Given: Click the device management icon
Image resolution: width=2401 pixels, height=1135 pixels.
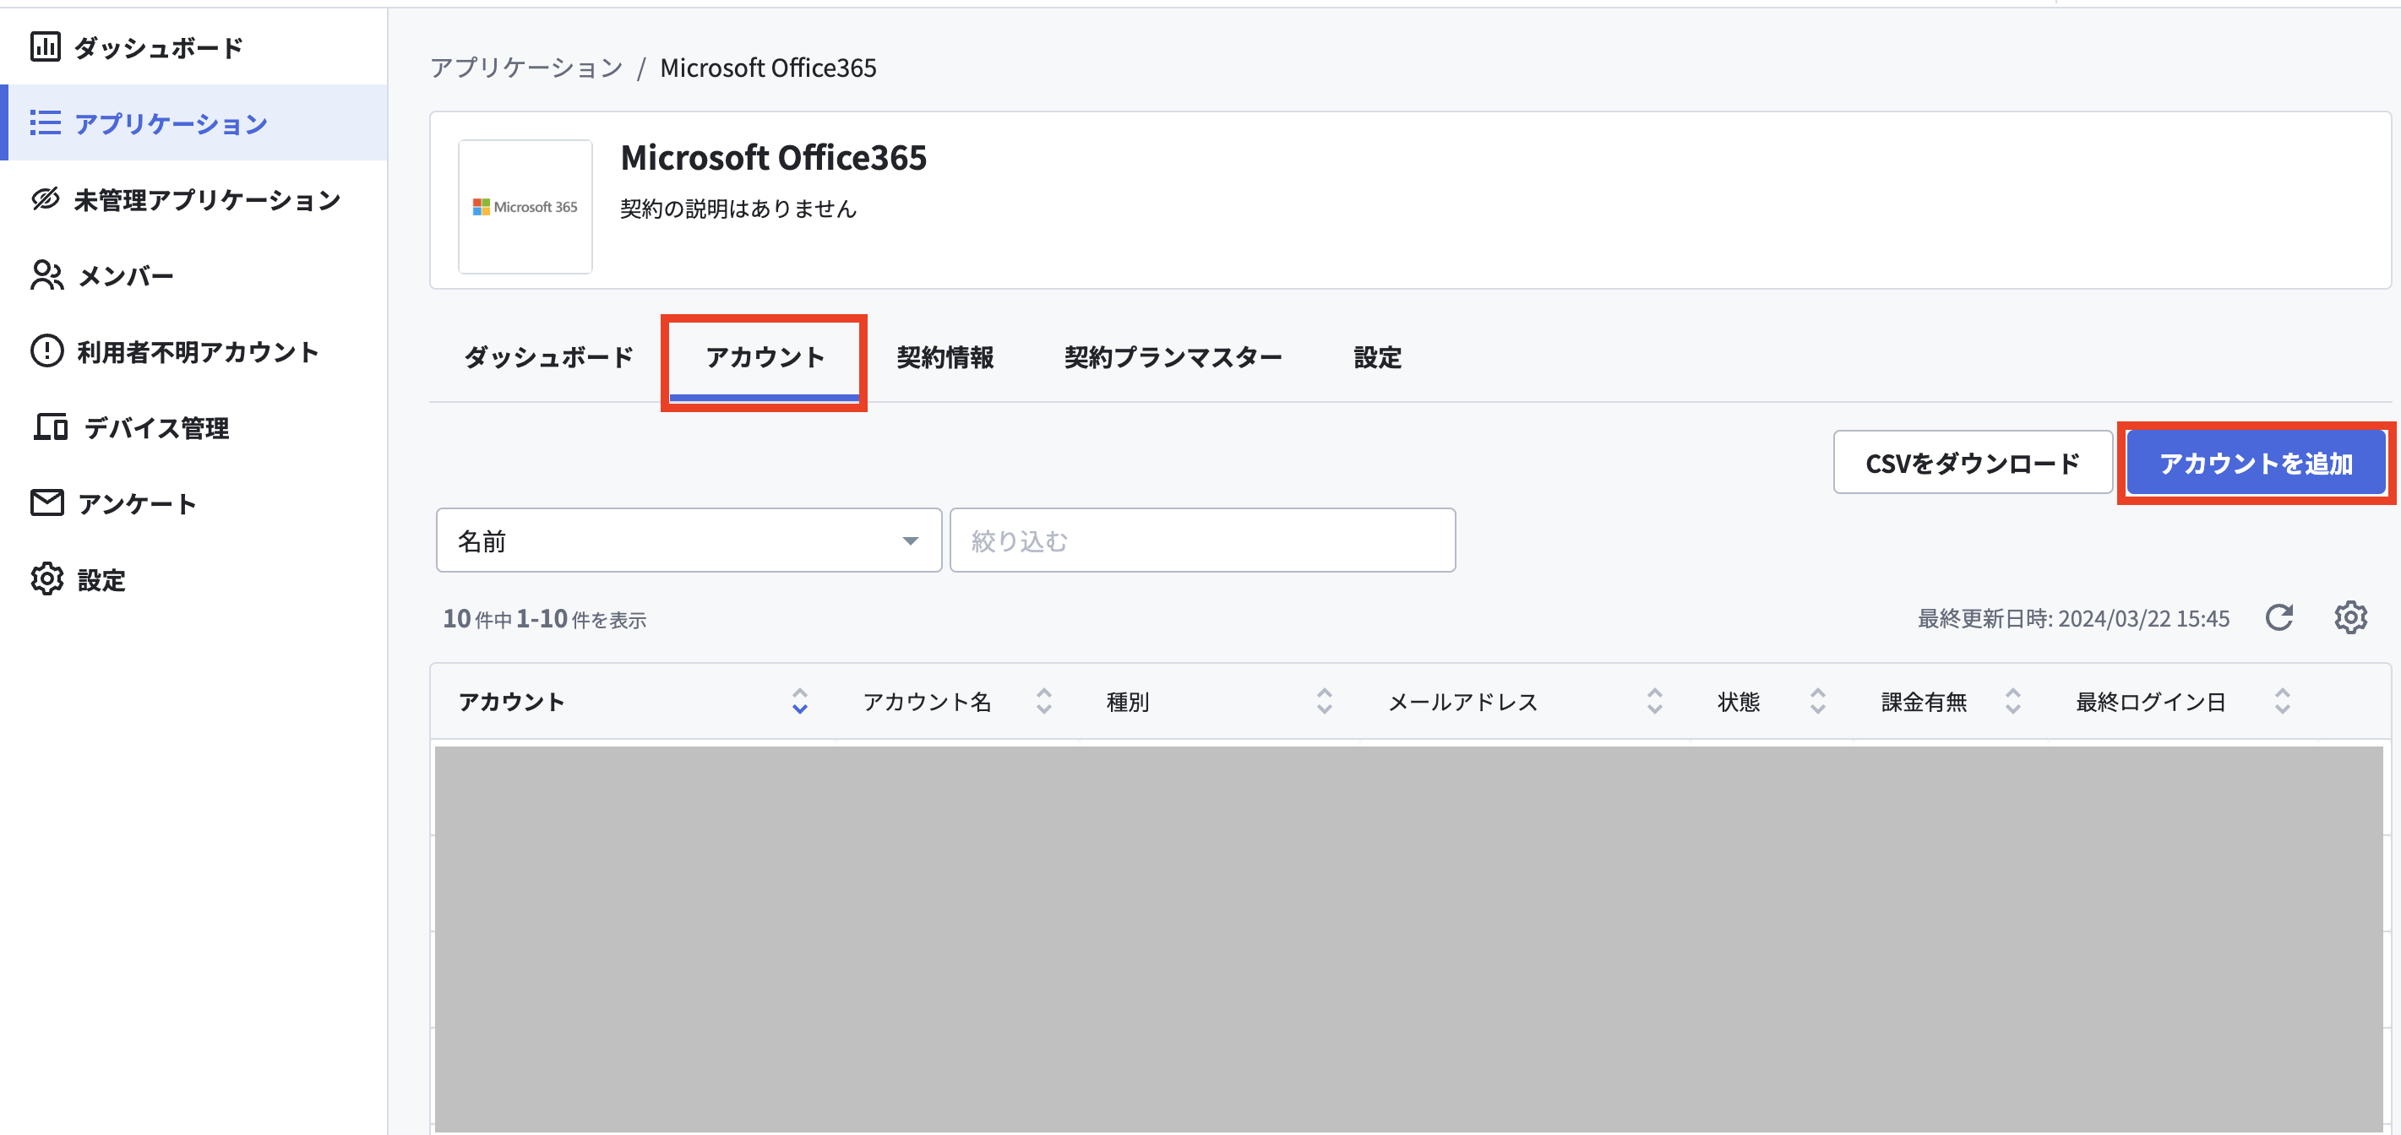Looking at the screenshot, I should pyautogui.click(x=52, y=427).
